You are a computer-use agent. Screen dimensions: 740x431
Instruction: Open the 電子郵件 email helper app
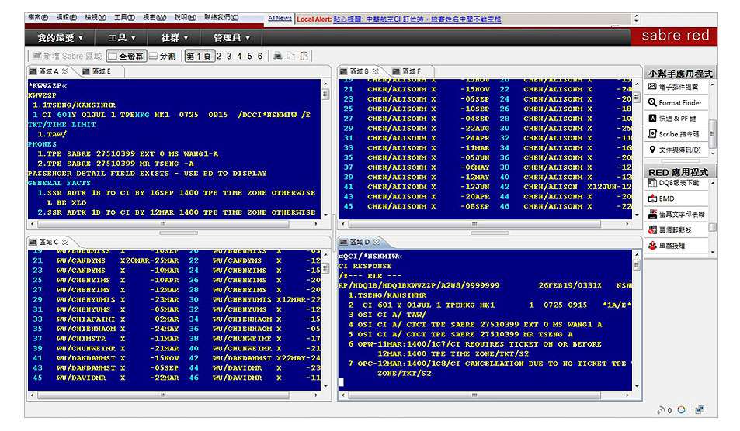coord(675,87)
